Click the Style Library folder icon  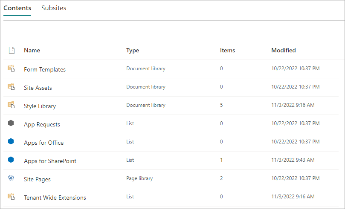coord(11,105)
